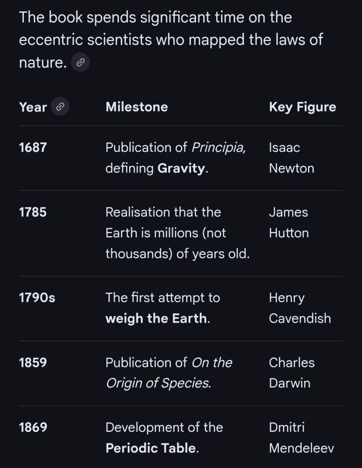The image size is (362, 468).
Task: Click the Henry Cavendish cell
Action: [x=299, y=308]
